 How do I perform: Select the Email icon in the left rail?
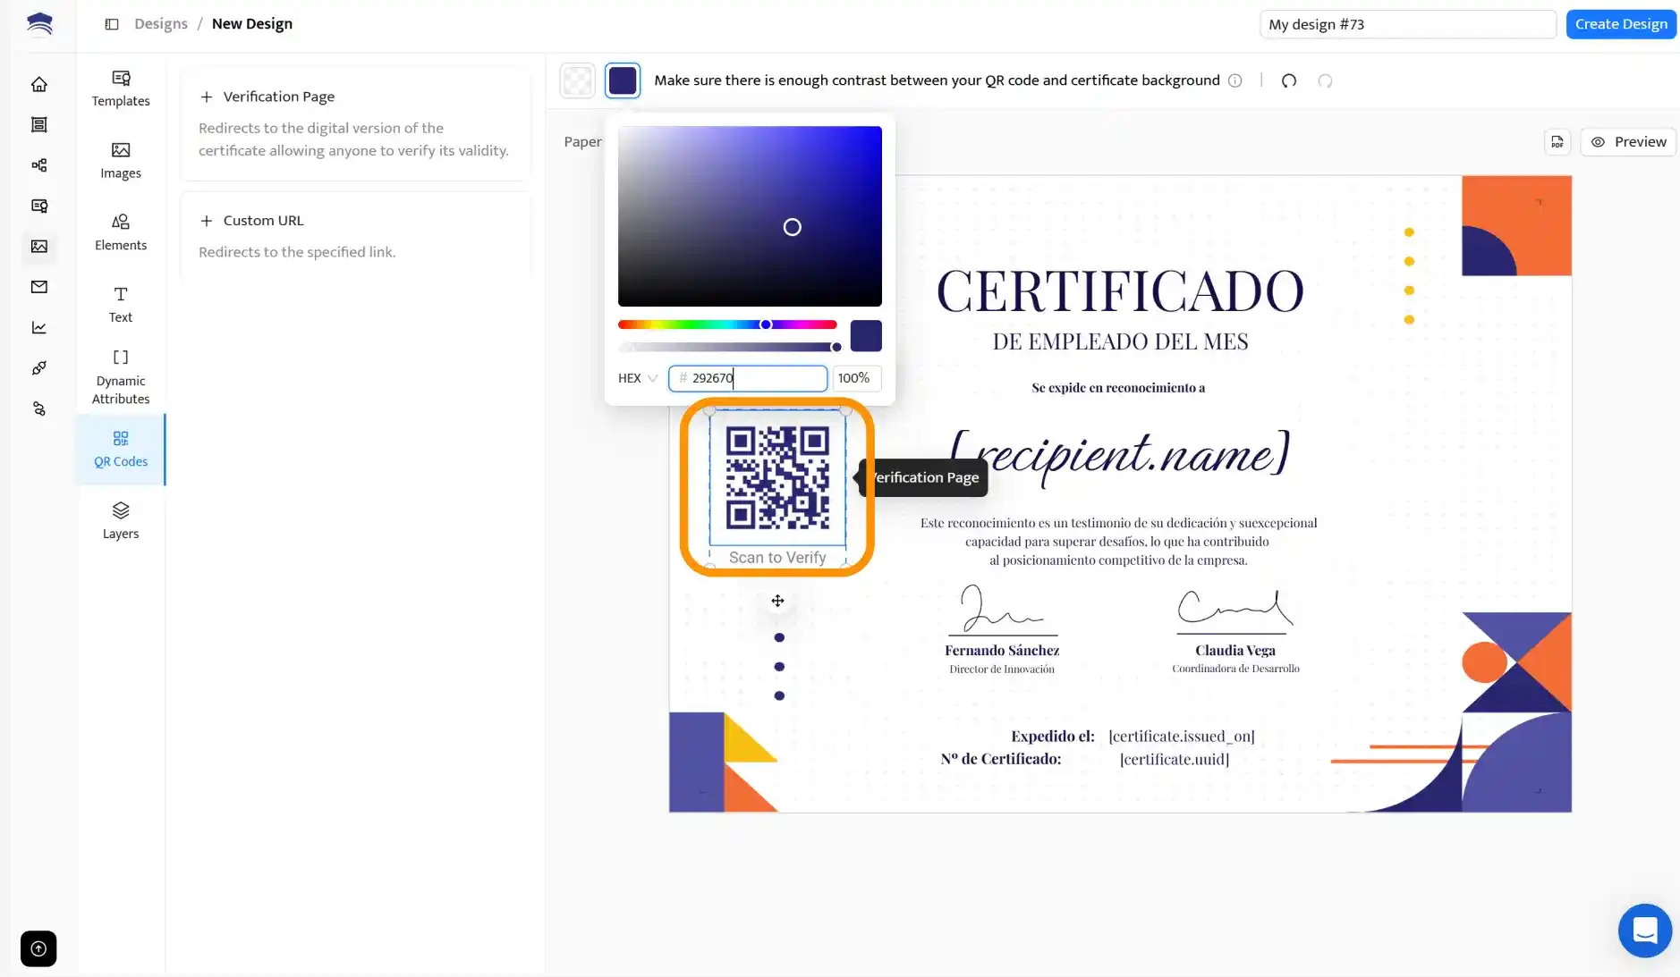click(38, 287)
